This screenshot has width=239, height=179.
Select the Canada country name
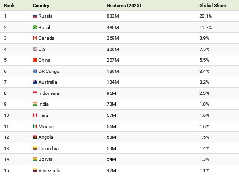[x=46, y=38]
